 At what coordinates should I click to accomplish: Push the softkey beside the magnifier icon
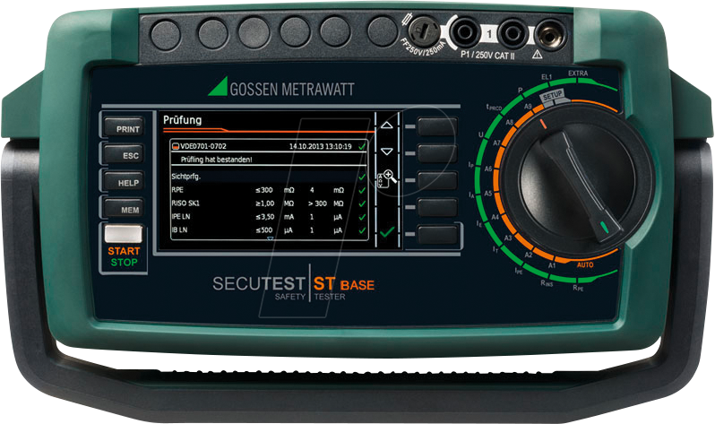tap(437, 180)
